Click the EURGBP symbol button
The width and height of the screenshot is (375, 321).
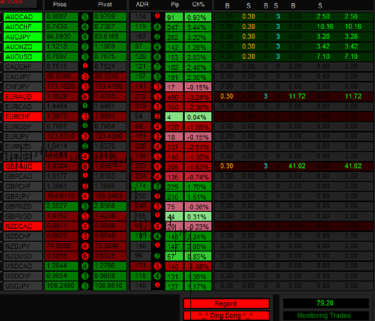coord(23,127)
